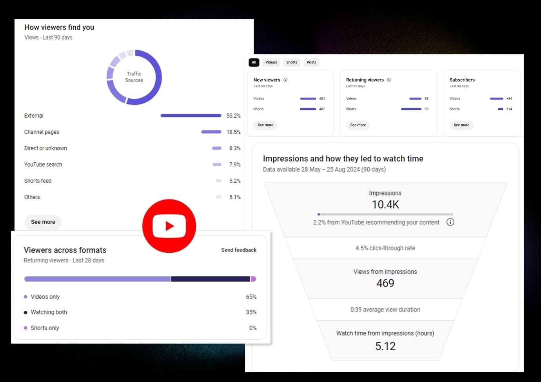Click the pink Shorts only legend dot

point(25,328)
